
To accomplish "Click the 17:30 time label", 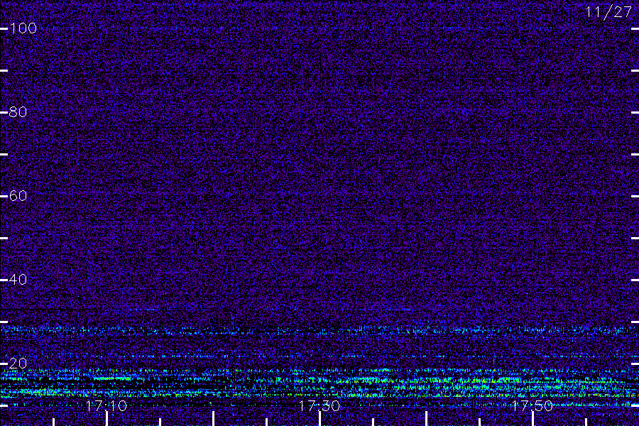I will coord(319,405).
